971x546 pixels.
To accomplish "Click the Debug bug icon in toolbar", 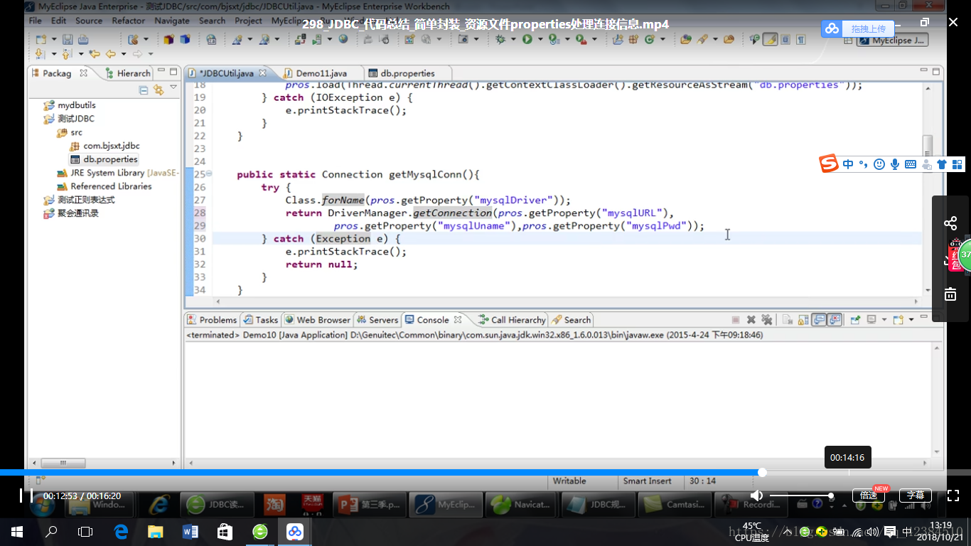I will coord(500,40).
